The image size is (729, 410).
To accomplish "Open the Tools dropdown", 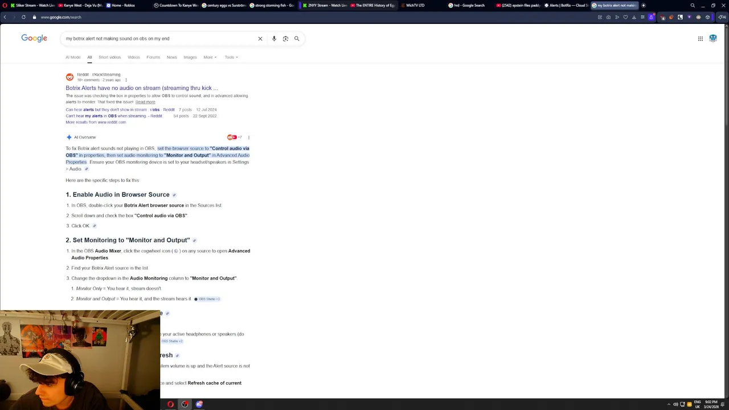I will point(231,57).
